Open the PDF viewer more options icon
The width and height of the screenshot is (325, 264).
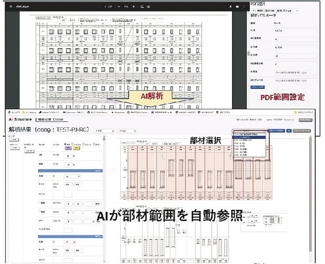(x=244, y=7)
